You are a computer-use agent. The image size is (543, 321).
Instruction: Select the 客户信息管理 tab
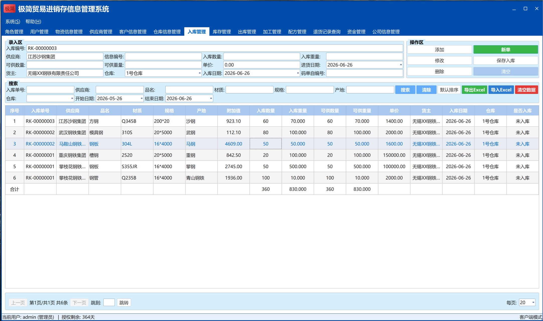[133, 32]
